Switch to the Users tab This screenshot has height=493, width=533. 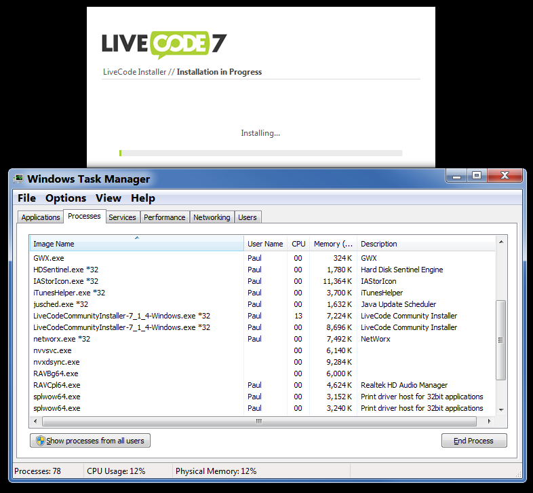[x=248, y=217]
